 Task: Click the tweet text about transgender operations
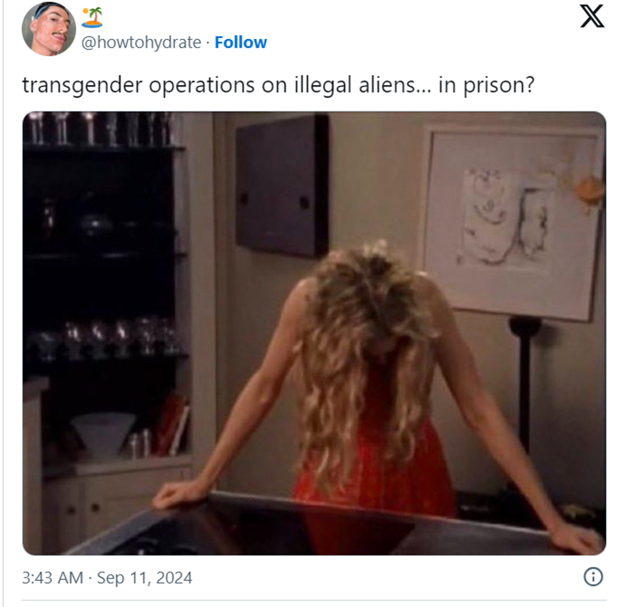[x=278, y=85]
